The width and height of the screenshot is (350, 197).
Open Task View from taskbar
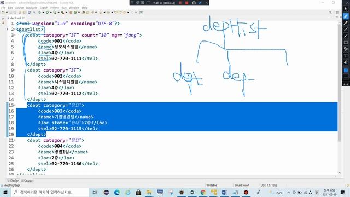[x=95, y=192]
